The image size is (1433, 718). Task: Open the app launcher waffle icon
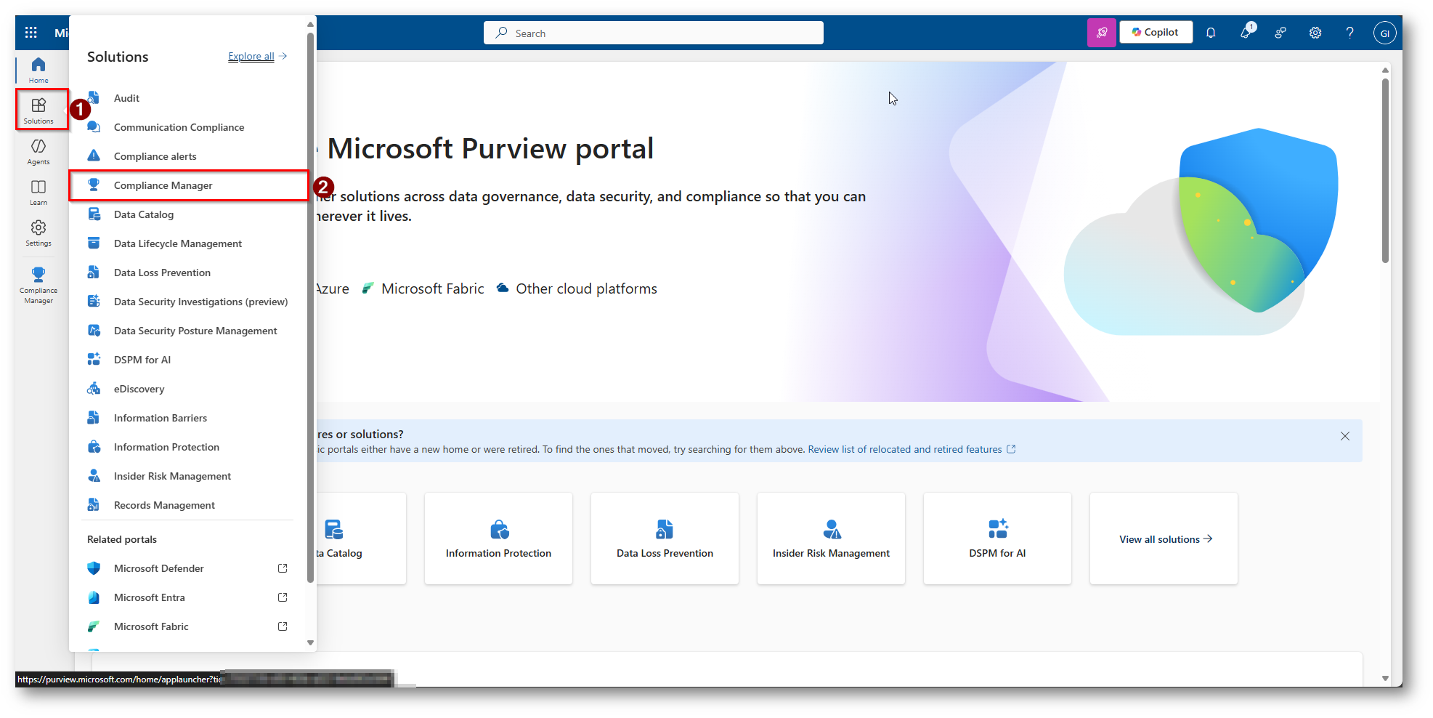point(31,33)
